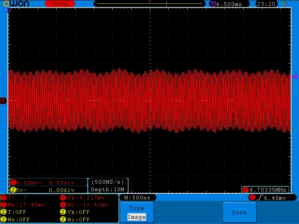Viewport: 299px width, 224px height.
Task: Click the purple trigger level arrow marker
Action: [295, 77]
